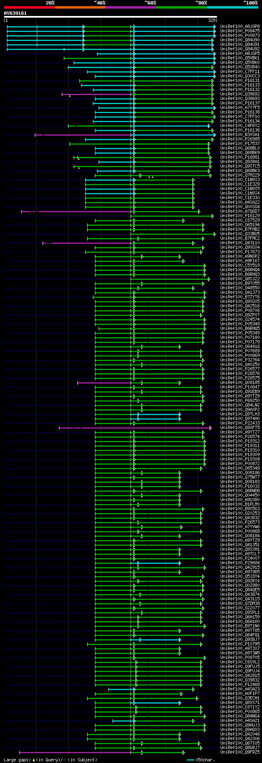Select the UniRef100_Q5XR40 label
Viewport: 262px width, 763px height.
(x=240, y=67)
